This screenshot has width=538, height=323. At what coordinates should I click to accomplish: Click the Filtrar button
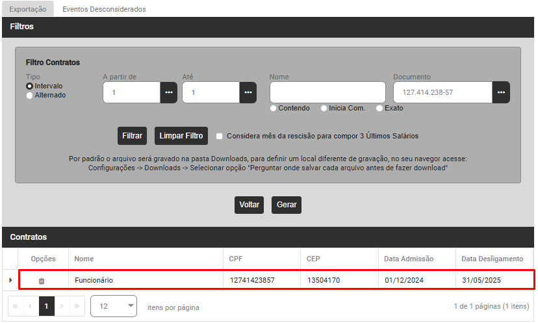(x=132, y=136)
